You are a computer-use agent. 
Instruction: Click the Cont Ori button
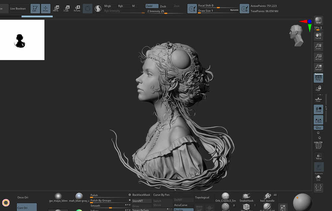point(27,207)
